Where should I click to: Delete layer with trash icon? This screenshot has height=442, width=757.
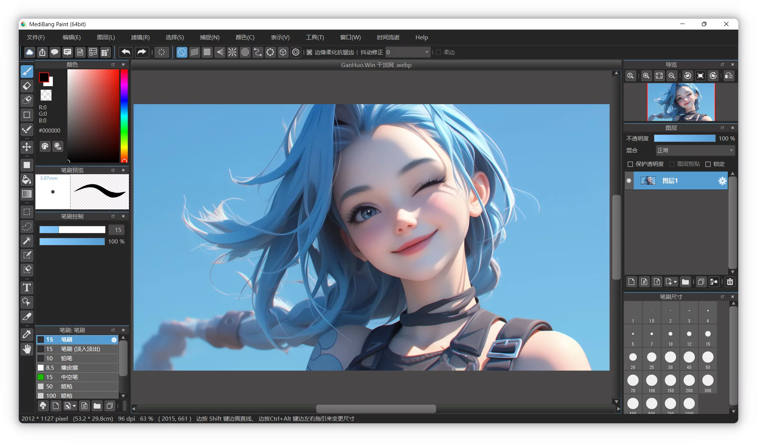pos(730,282)
